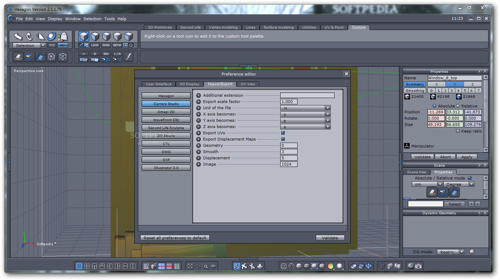The width and height of the screenshot is (500, 280).
Task: Toggle the CAMERA mode button
Action: [63, 45]
